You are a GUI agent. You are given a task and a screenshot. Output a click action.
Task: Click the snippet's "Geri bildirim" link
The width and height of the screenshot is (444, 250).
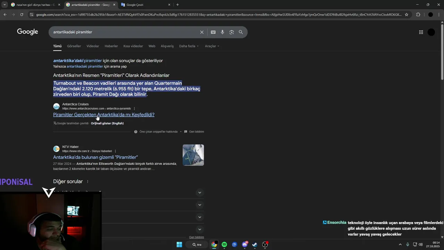click(196, 132)
